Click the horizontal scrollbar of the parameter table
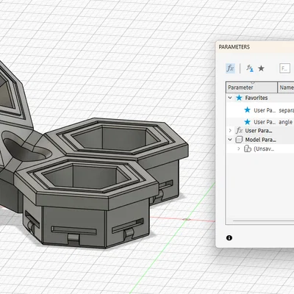This screenshot has width=294, height=294. click(x=263, y=220)
